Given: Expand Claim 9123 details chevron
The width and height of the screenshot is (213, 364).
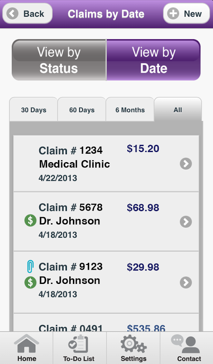Looking at the screenshot, I should point(186,282).
